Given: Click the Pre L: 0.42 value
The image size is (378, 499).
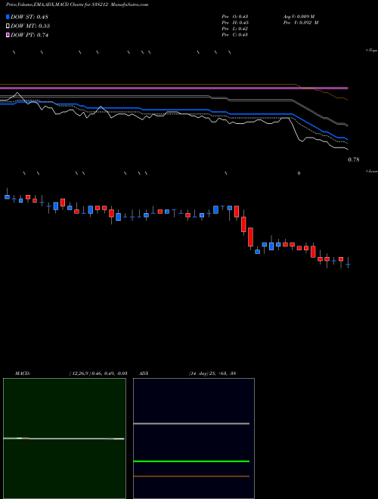Looking at the screenshot, I should click(x=235, y=29).
